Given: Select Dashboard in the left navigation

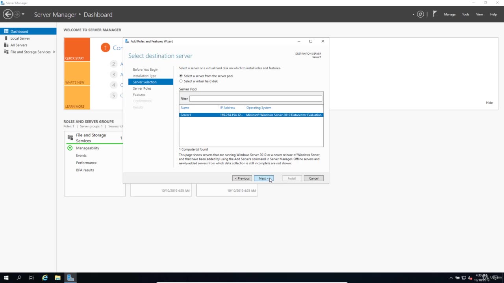Looking at the screenshot, I should 28,31.
